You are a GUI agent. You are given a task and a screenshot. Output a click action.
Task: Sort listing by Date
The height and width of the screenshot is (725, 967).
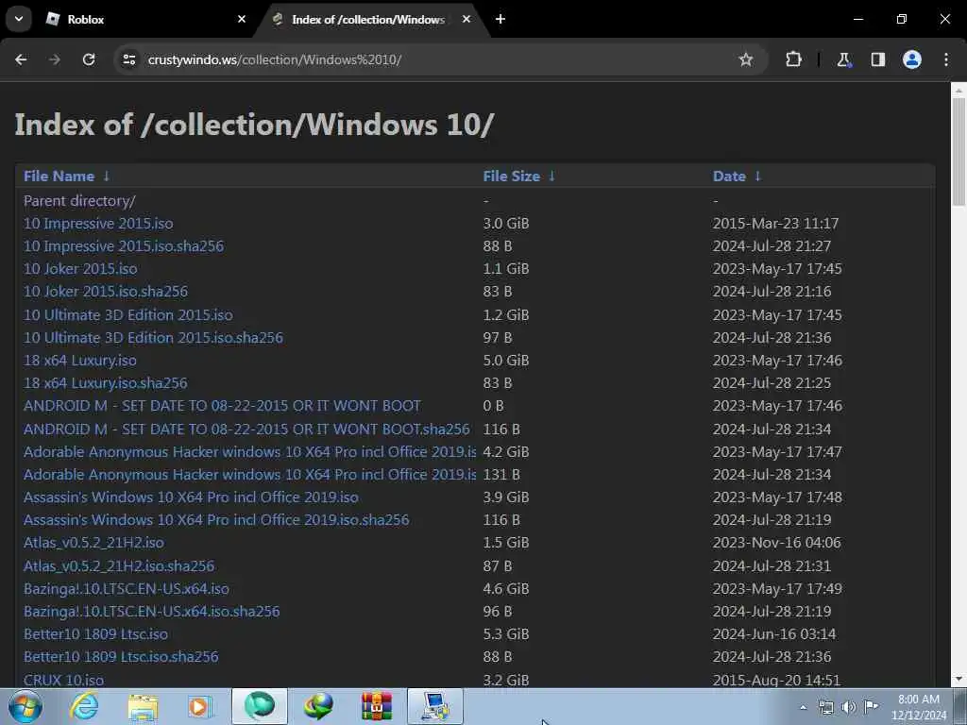pyautogui.click(x=729, y=177)
